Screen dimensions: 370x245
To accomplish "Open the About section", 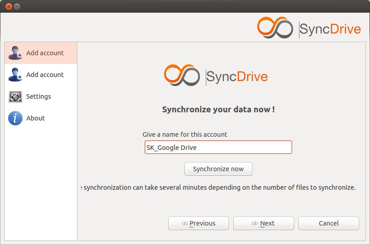I will pos(41,118).
